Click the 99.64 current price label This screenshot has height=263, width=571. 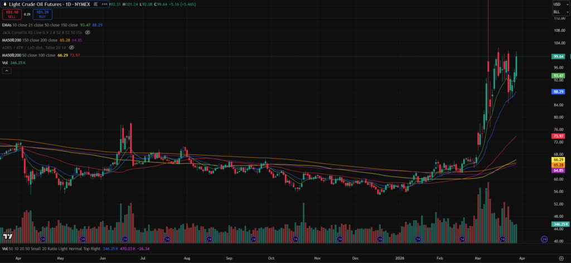[x=558, y=56]
